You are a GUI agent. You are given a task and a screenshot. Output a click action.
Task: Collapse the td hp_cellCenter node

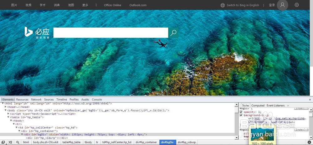[17, 127]
